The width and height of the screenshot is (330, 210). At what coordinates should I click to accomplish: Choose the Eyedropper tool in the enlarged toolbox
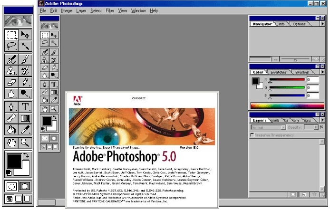tap(25, 130)
